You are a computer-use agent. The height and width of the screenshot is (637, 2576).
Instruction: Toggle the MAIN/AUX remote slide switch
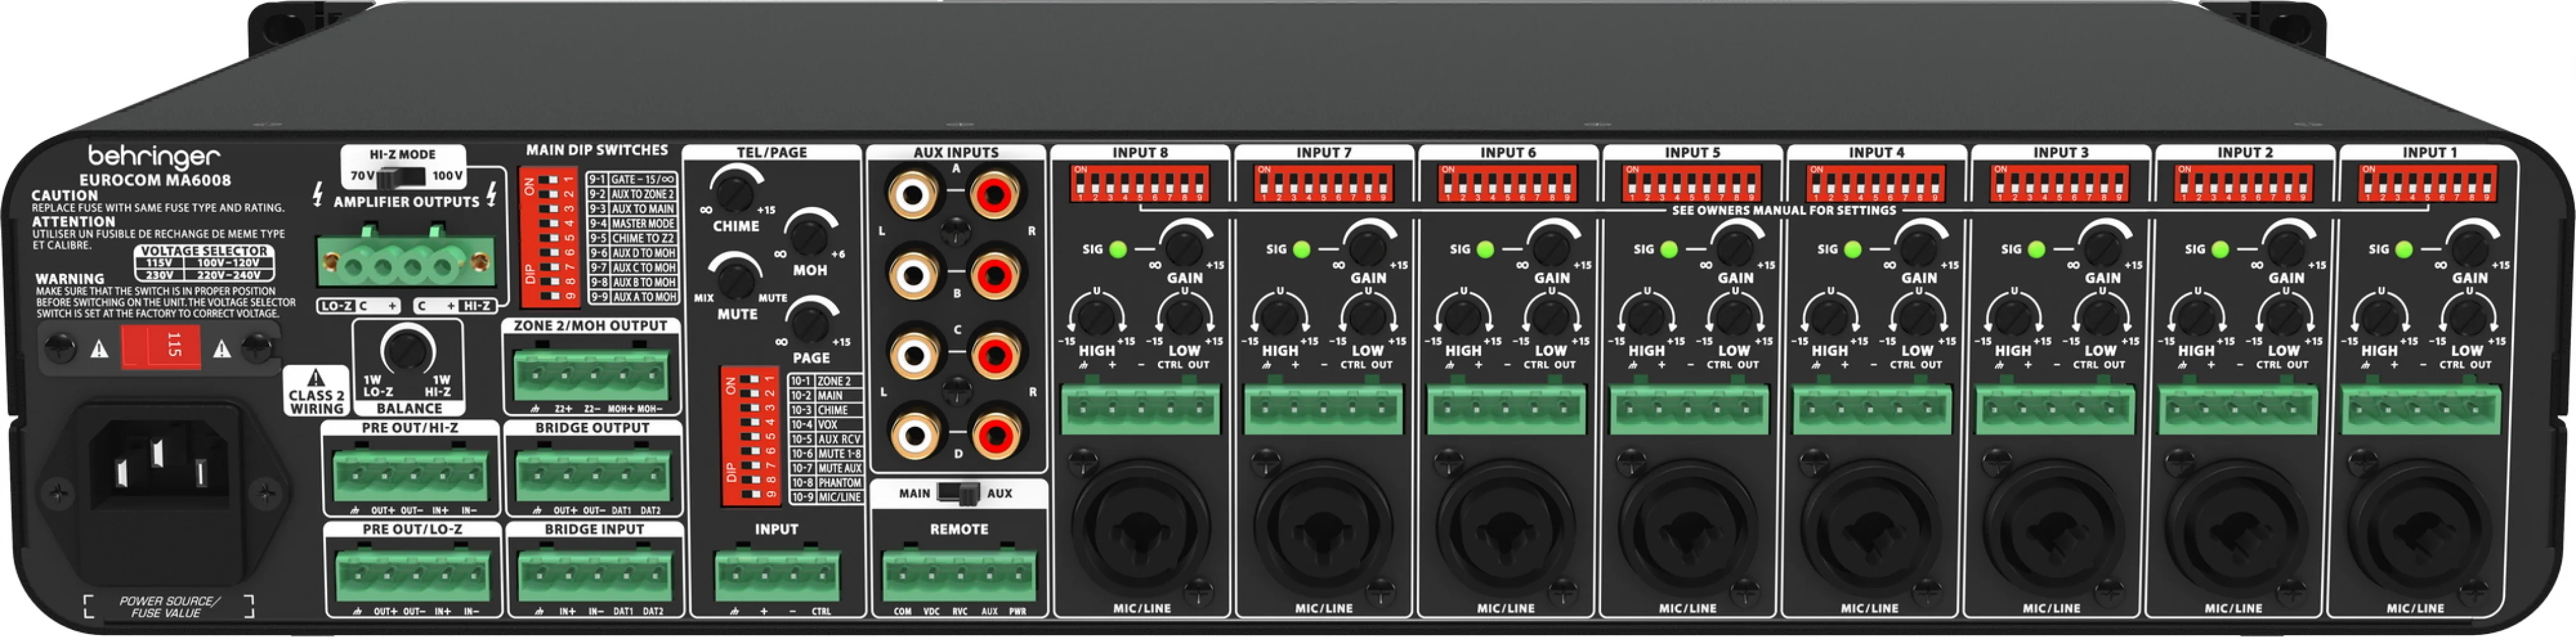coord(958,493)
